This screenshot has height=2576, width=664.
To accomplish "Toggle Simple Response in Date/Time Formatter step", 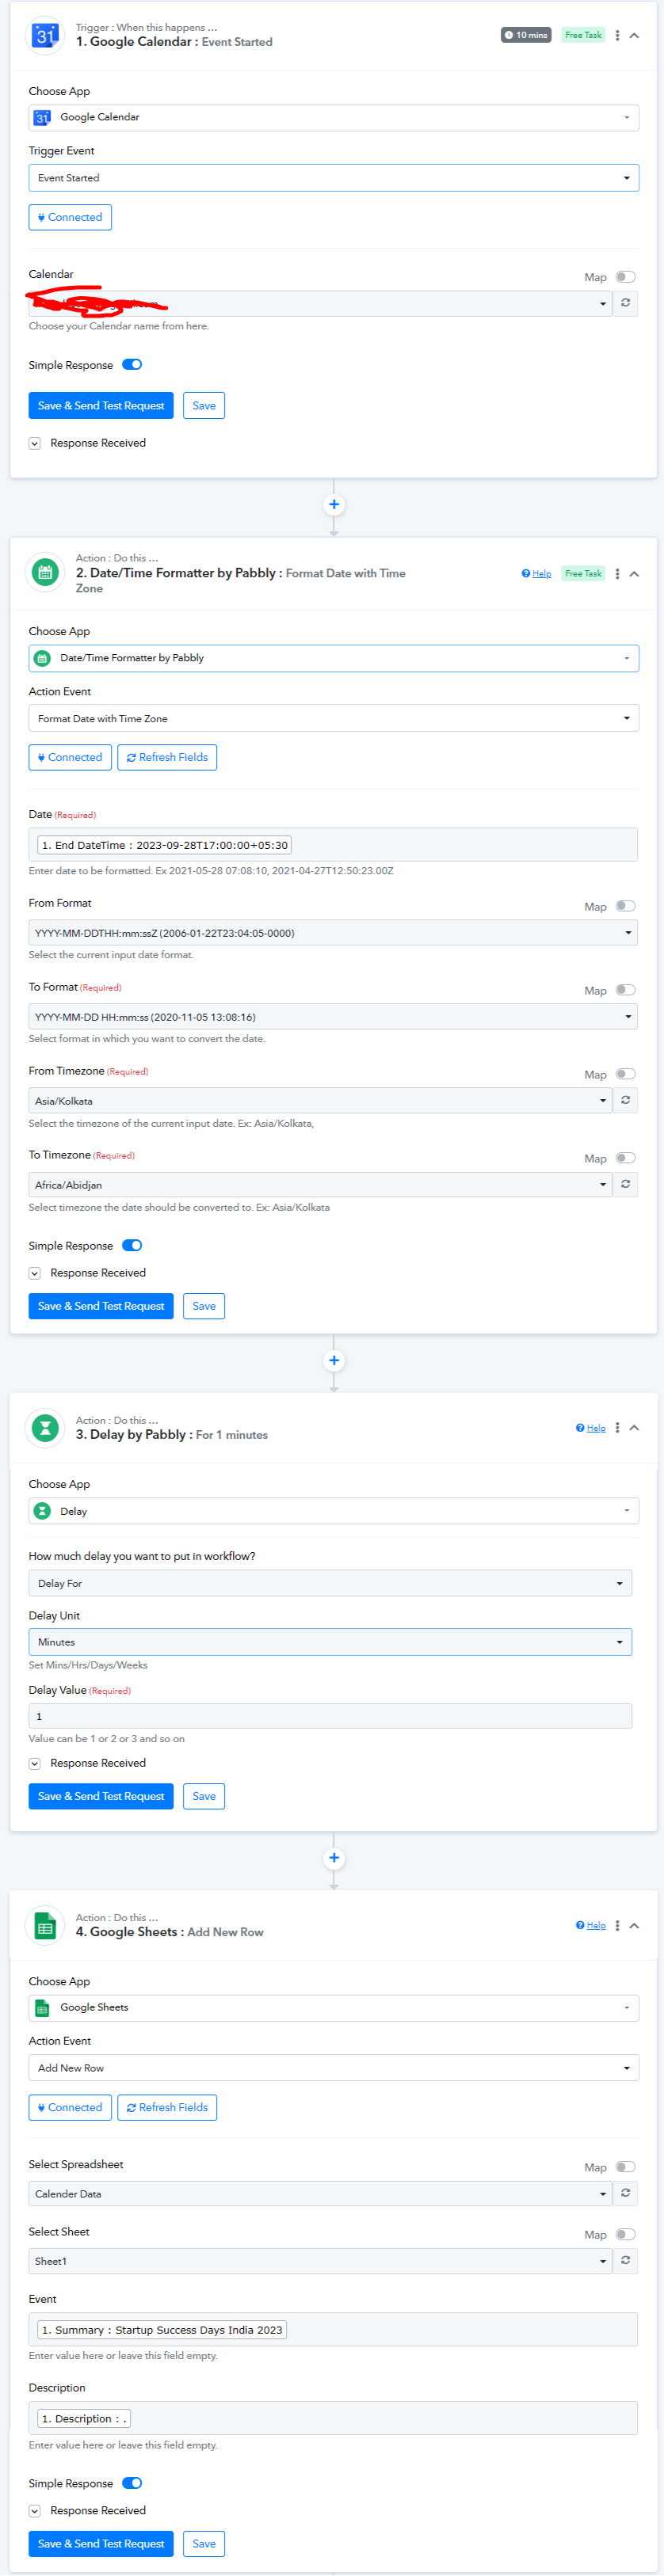I will (132, 1246).
